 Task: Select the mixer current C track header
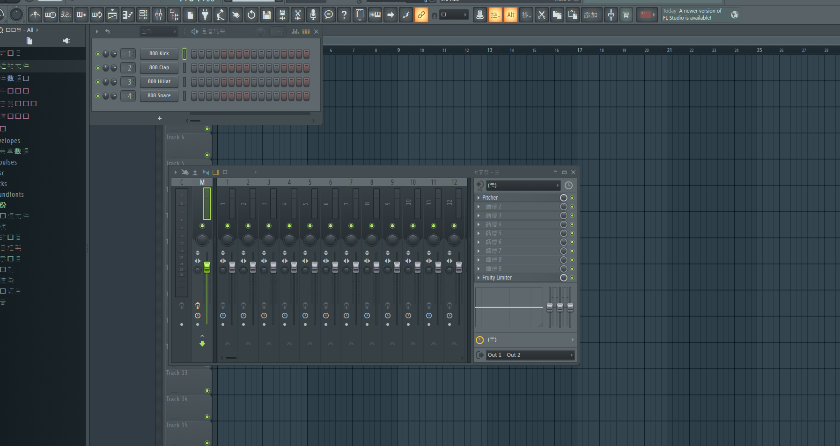182,182
